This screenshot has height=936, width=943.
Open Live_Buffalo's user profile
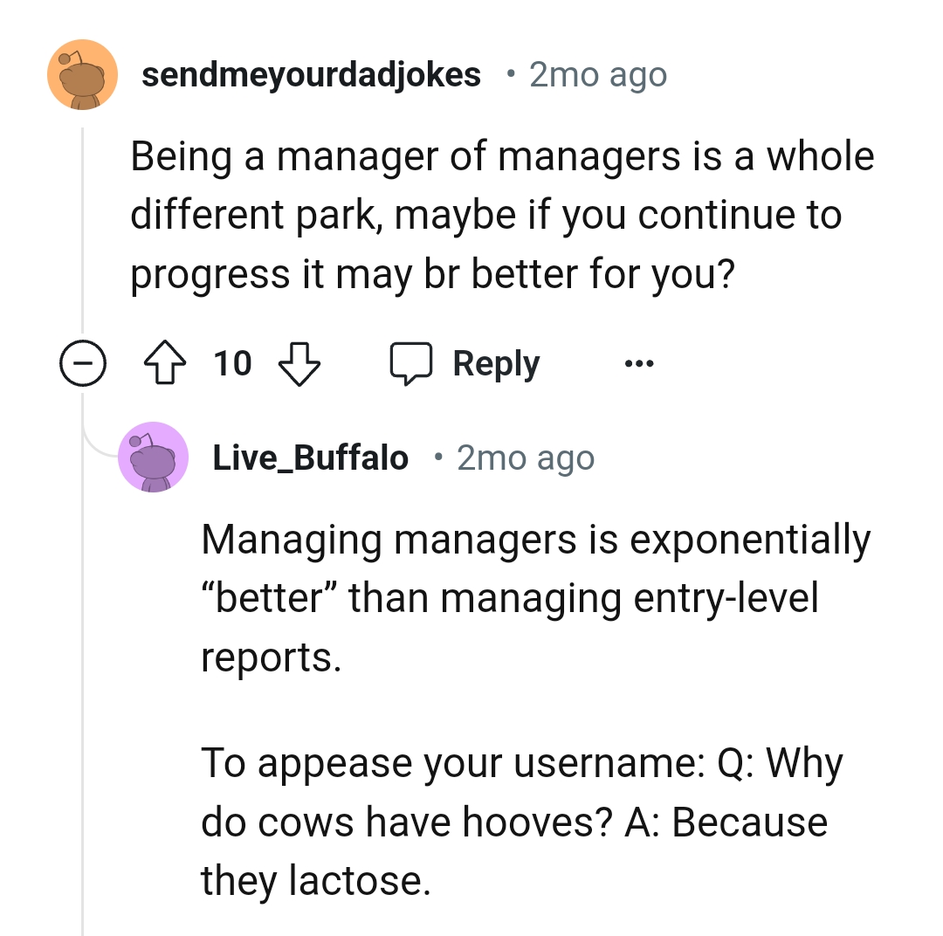[312, 457]
